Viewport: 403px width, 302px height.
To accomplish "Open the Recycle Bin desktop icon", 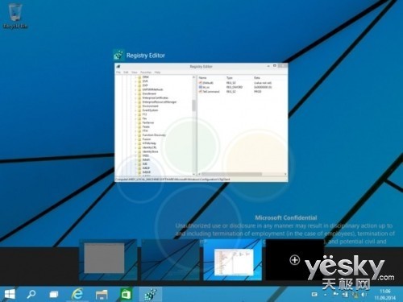I will 15,15.
